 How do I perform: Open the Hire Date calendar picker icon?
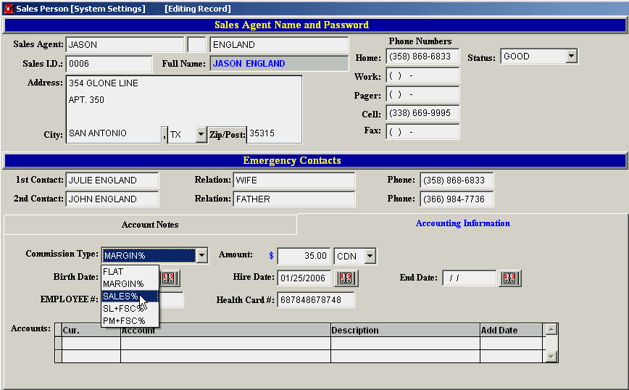[x=346, y=278]
